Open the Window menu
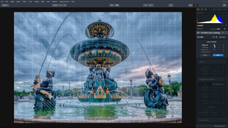 tap(54, 2)
